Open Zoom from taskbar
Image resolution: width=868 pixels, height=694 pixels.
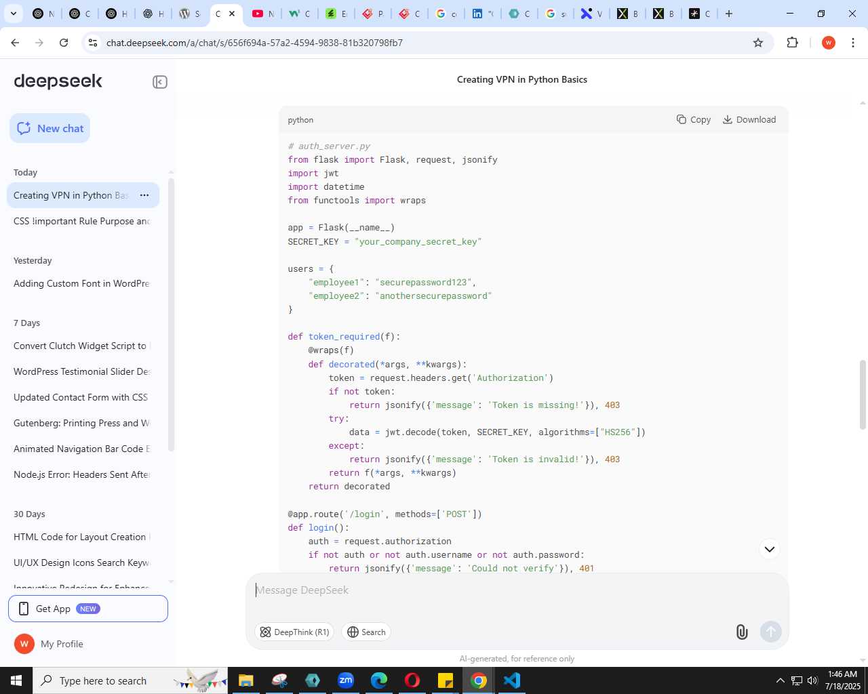pyautogui.click(x=346, y=680)
